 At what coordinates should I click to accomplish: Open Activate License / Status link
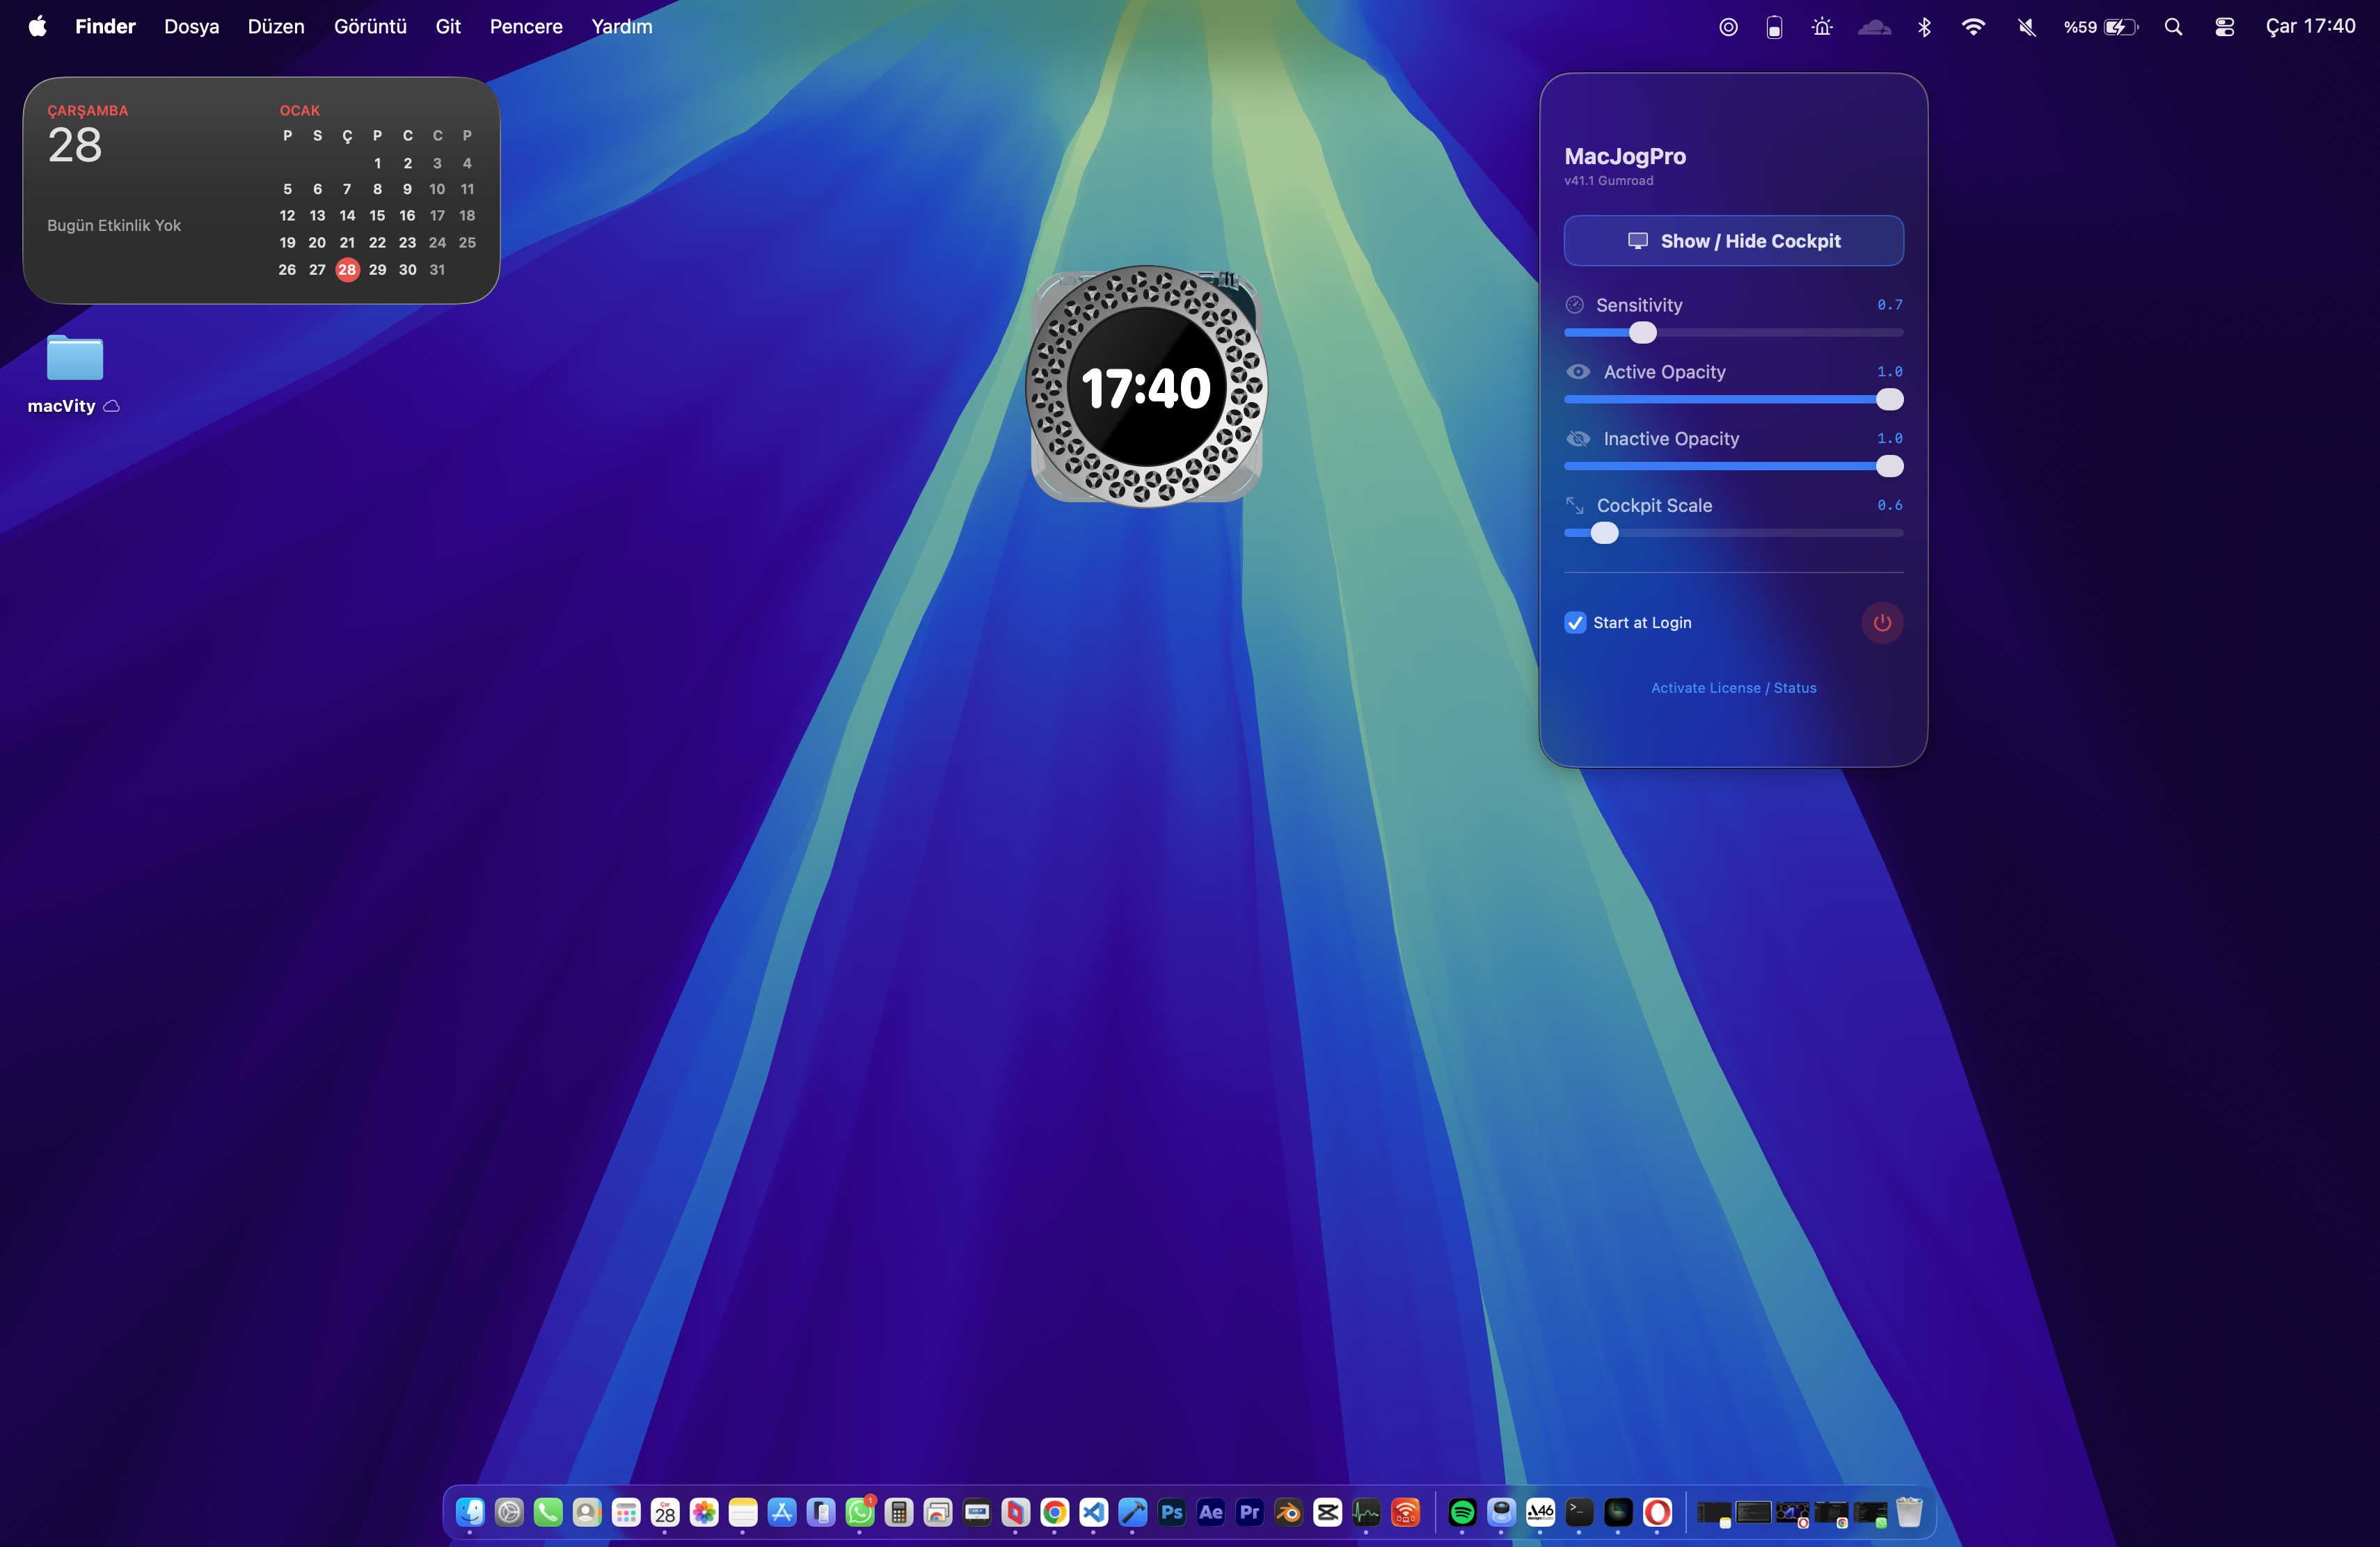(1733, 687)
